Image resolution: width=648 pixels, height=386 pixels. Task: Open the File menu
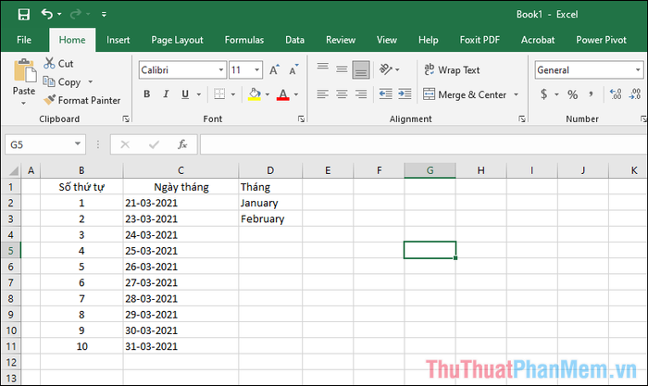tap(24, 40)
